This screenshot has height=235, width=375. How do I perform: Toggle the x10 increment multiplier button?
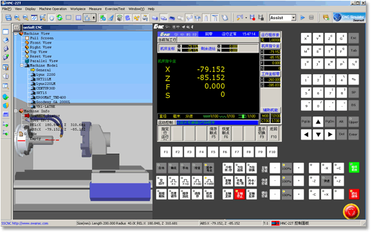tap(185, 181)
